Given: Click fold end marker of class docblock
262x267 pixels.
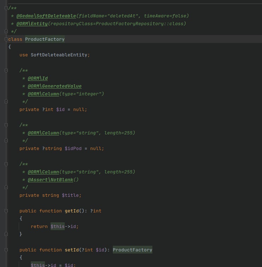Looking at the screenshot, I should 6,31.
